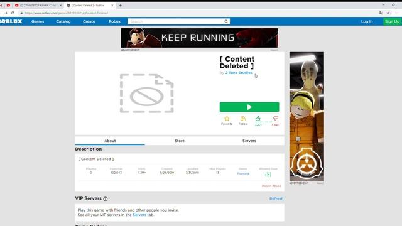Click the SCP character side advertisement
The image size is (402, 226).
pyautogui.click(x=307, y=117)
